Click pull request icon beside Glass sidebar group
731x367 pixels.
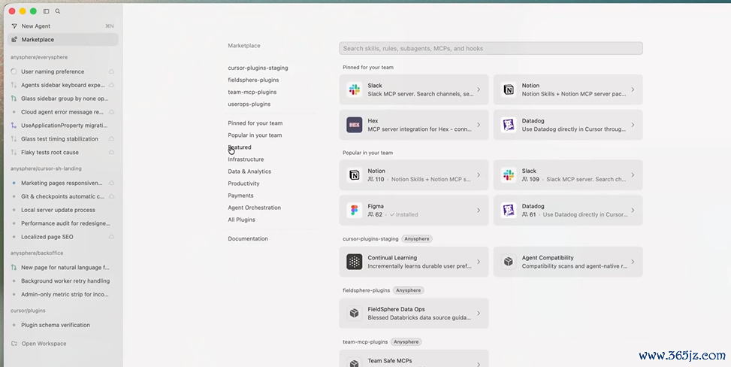pos(14,99)
